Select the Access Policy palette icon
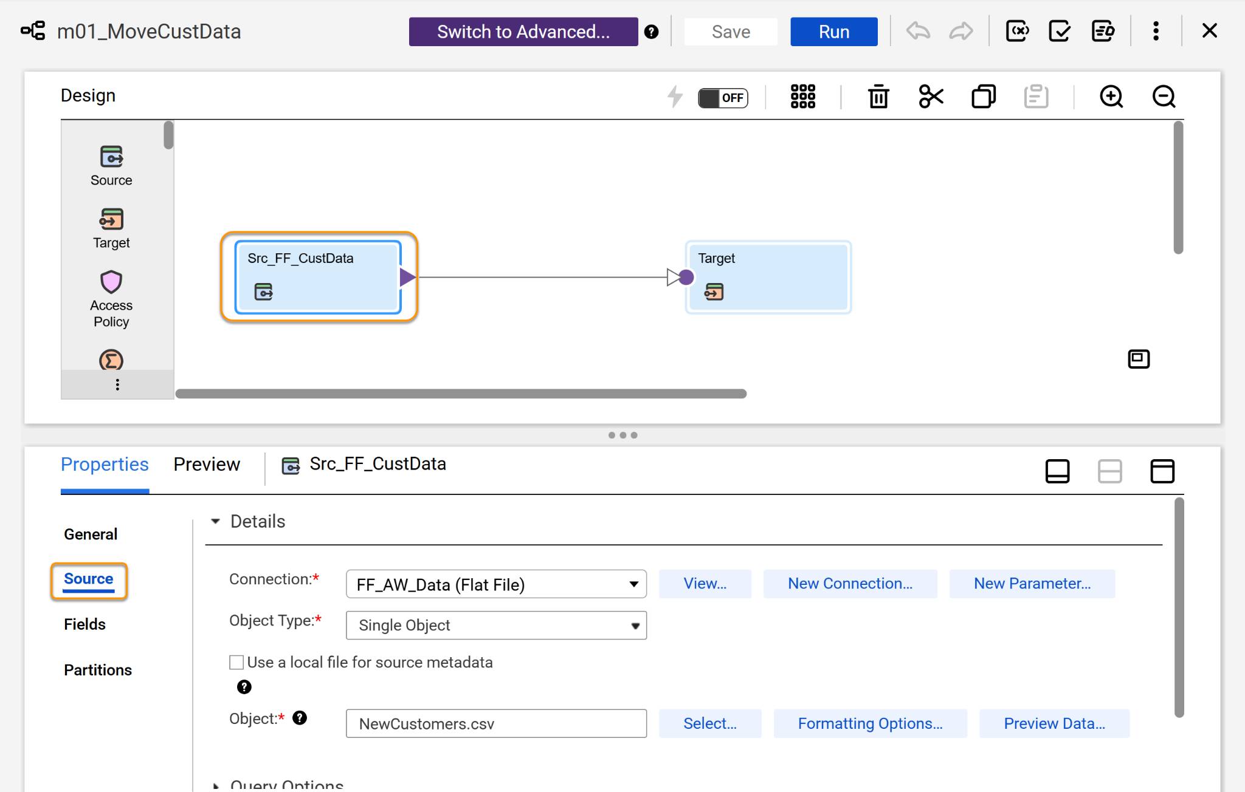 click(x=111, y=282)
